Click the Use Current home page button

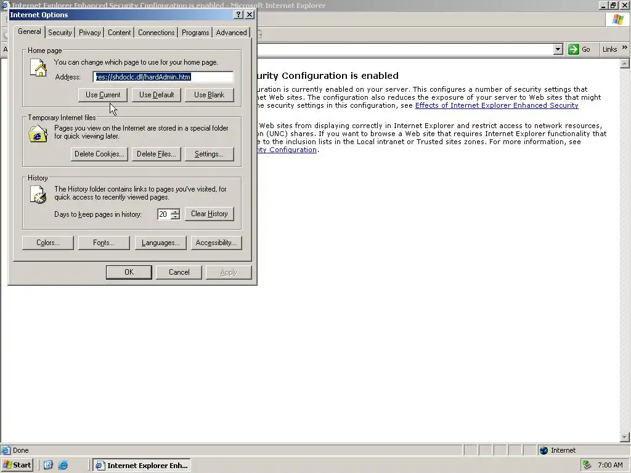click(103, 95)
